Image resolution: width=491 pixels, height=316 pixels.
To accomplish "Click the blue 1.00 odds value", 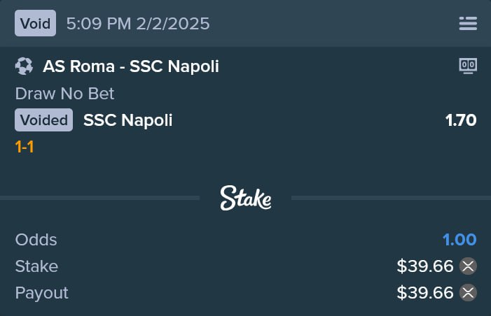I will [x=459, y=240].
